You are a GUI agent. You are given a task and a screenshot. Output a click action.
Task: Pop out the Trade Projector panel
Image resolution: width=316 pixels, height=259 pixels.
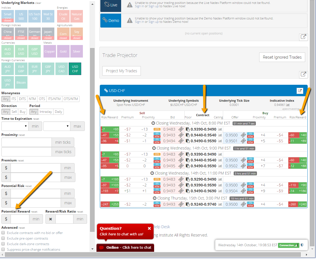point(304,74)
